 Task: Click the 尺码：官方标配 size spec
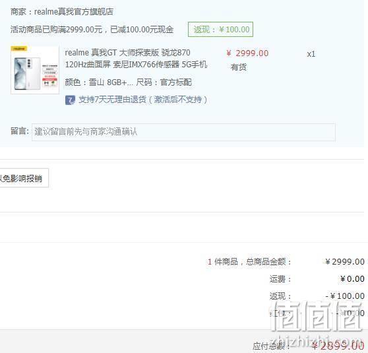tap(164, 82)
